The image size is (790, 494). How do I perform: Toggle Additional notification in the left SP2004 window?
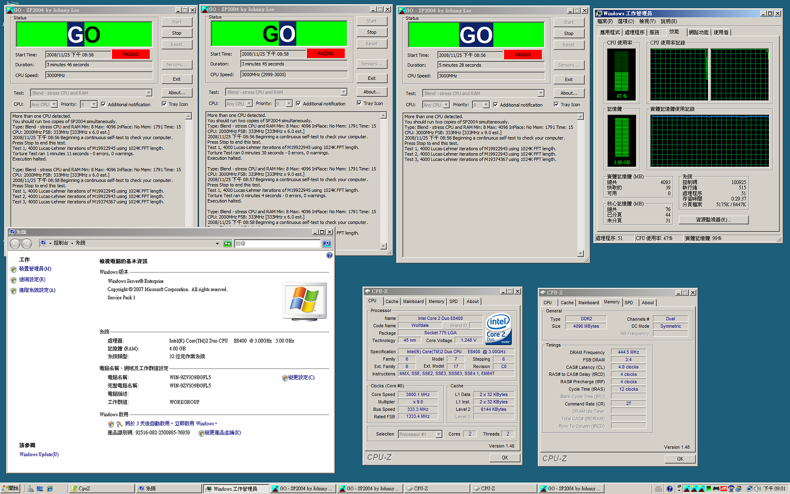coord(103,104)
